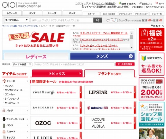Click the sale item search input field
This screenshot has height=139, width=166.
(x=74, y=64)
